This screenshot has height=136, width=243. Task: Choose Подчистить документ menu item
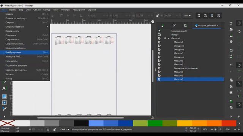pos(25,65)
